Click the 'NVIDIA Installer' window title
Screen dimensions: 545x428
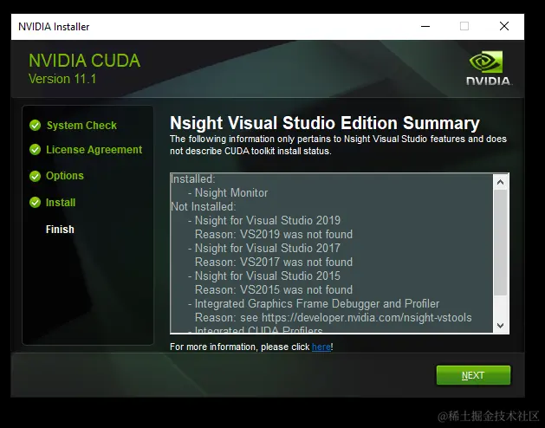(x=54, y=27)
